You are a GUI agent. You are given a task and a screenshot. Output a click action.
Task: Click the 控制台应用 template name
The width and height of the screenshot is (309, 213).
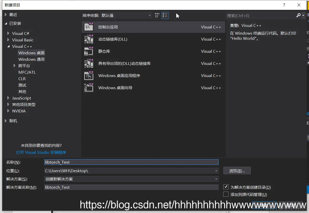coord(108,27)
